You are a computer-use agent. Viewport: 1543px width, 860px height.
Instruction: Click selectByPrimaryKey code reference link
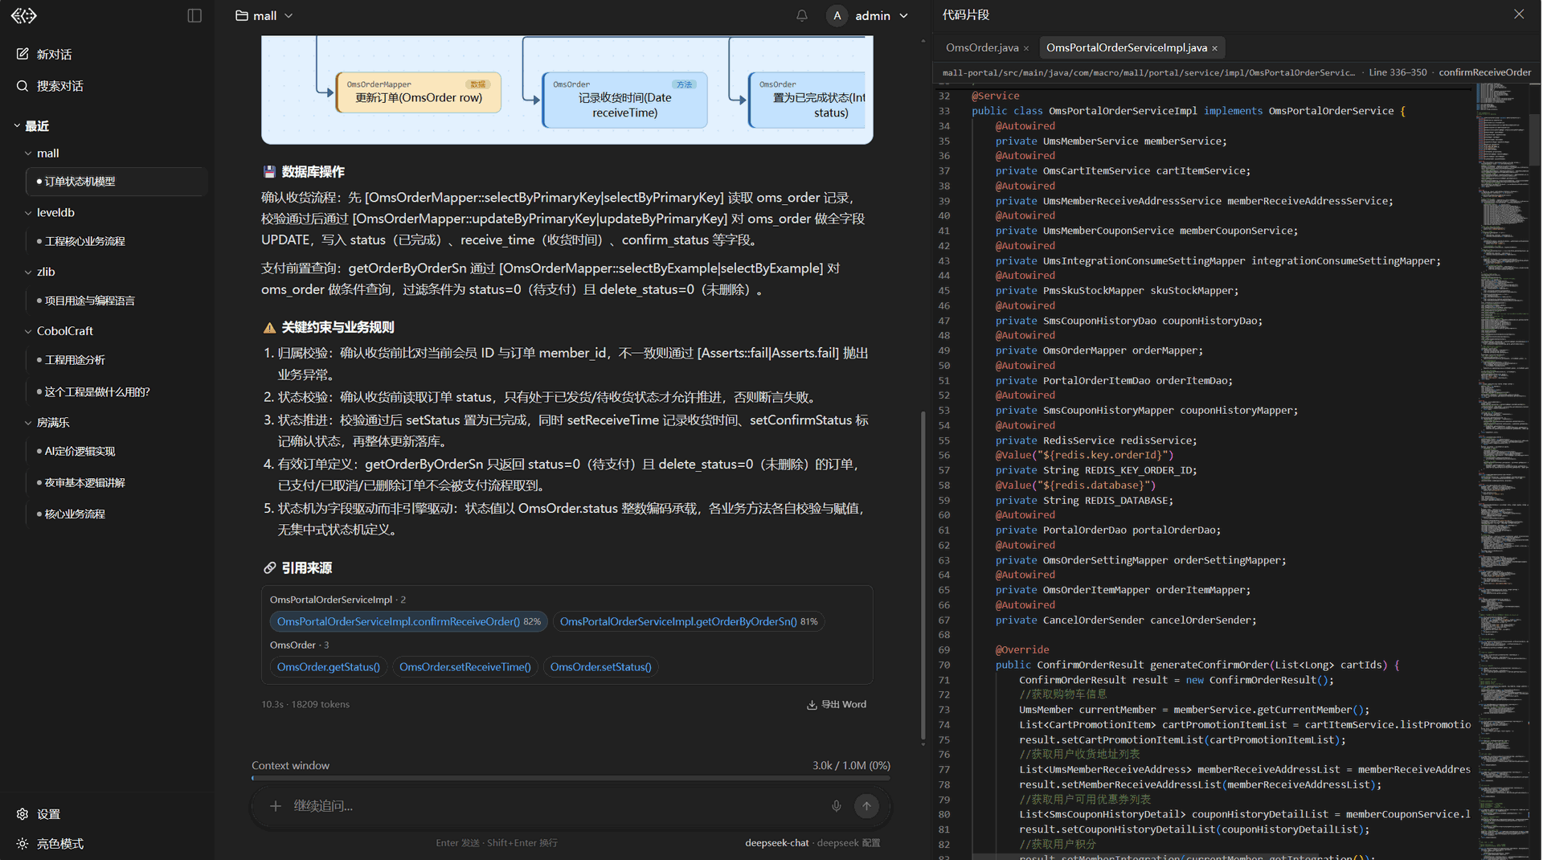(x=546, y=198)
